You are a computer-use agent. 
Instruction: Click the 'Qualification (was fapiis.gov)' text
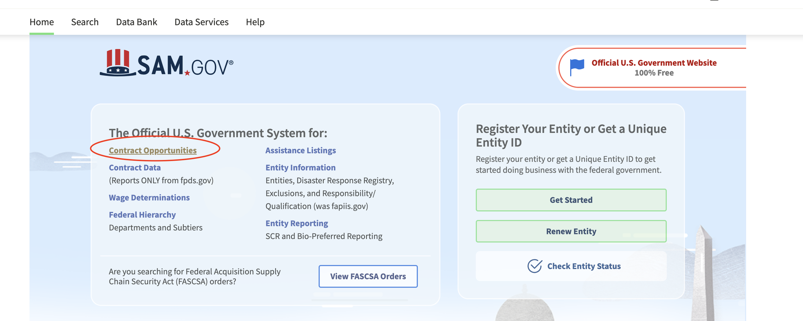(317, 206)
